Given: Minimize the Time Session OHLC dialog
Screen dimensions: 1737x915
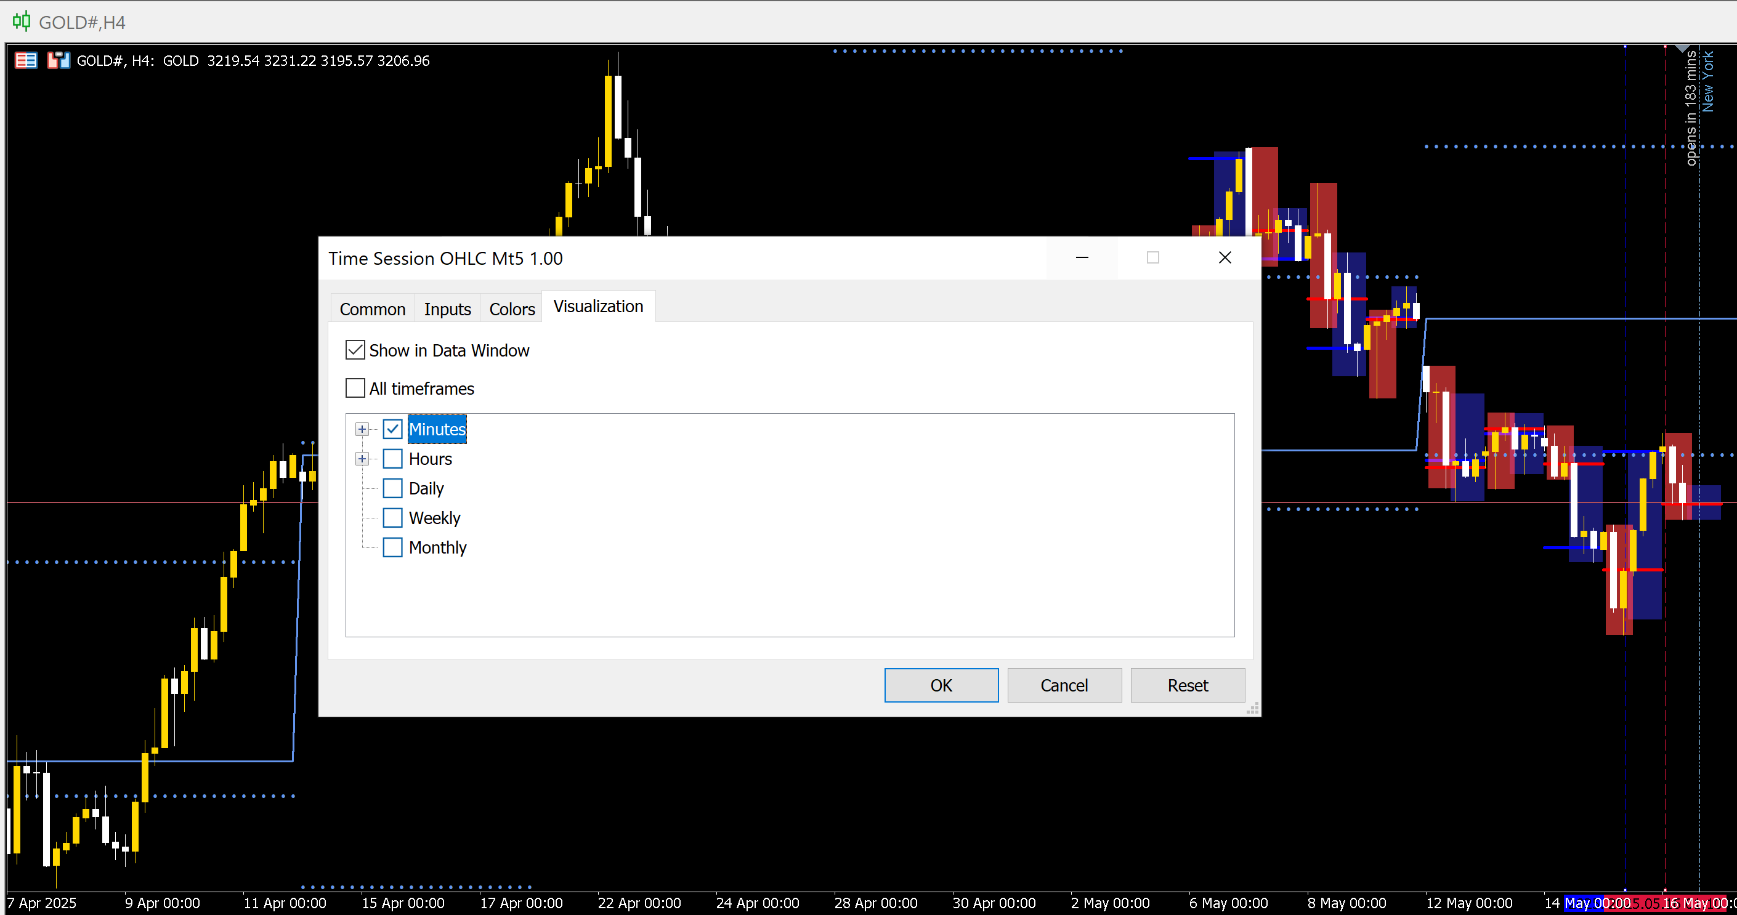Looking at the screenshot, I should pos(1082,257).
